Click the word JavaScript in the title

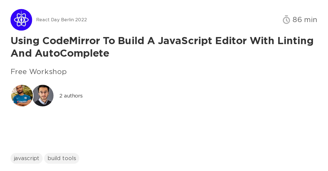[185, 41]
